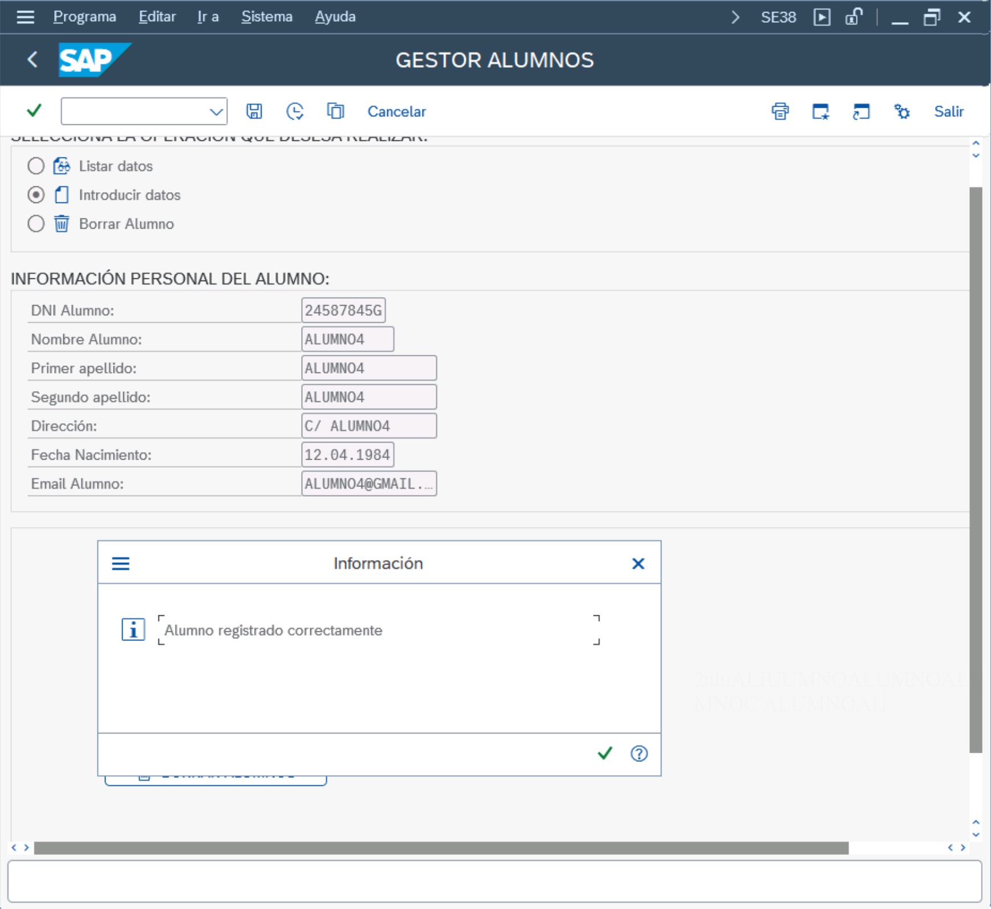991x909 pixels.
Task: Click the Segundo apellido field
Action: click(369, 397)
